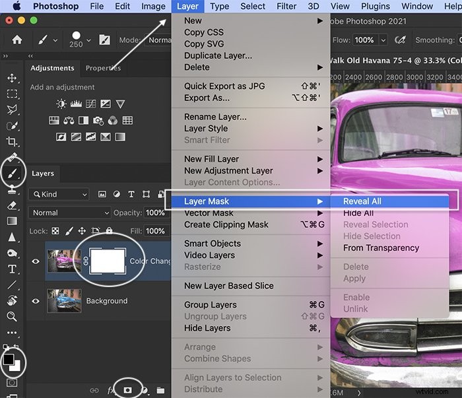The width and height of the screenshot is (462, 398).
Task: Open the Edit Toolbar three-dots menu
Action: pos(12,333)
